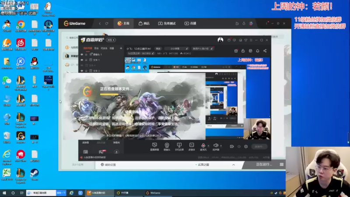The height and width of the screenshot is (197, 350).
Task: Lock the 文本 3 layer
Action: tap(86, 70)
